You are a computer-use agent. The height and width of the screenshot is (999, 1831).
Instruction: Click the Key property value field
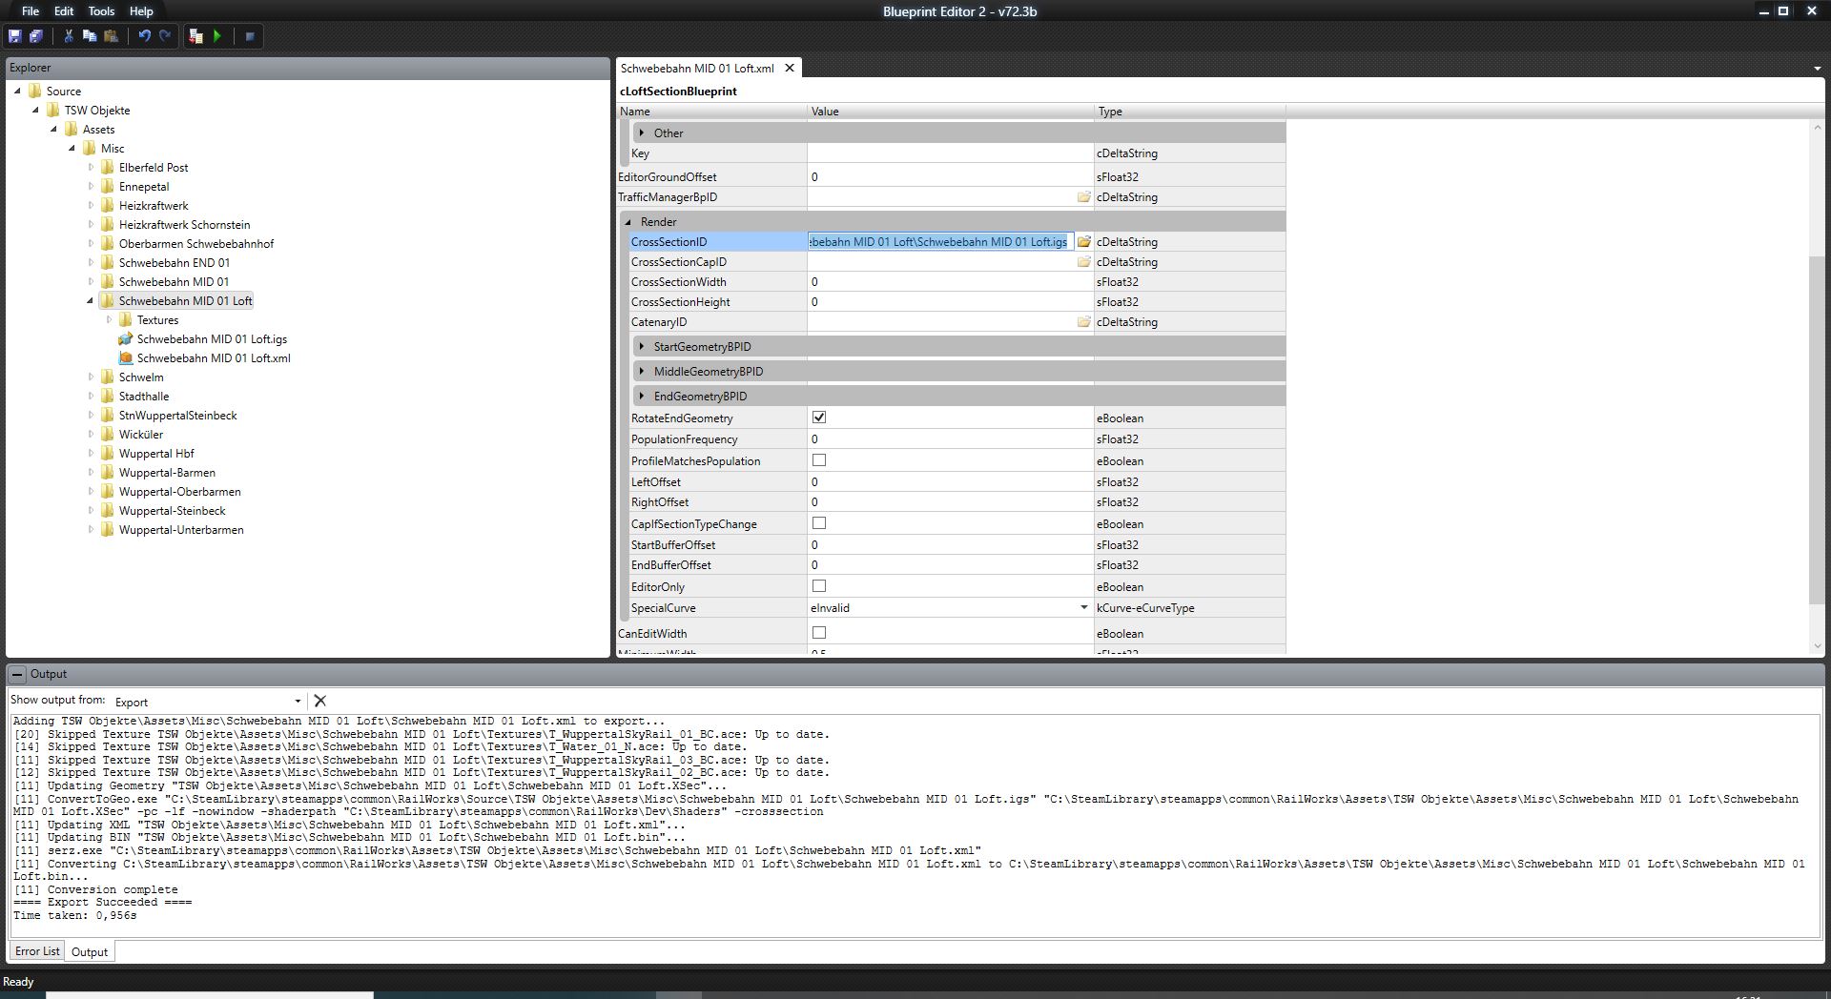point(950,153)
